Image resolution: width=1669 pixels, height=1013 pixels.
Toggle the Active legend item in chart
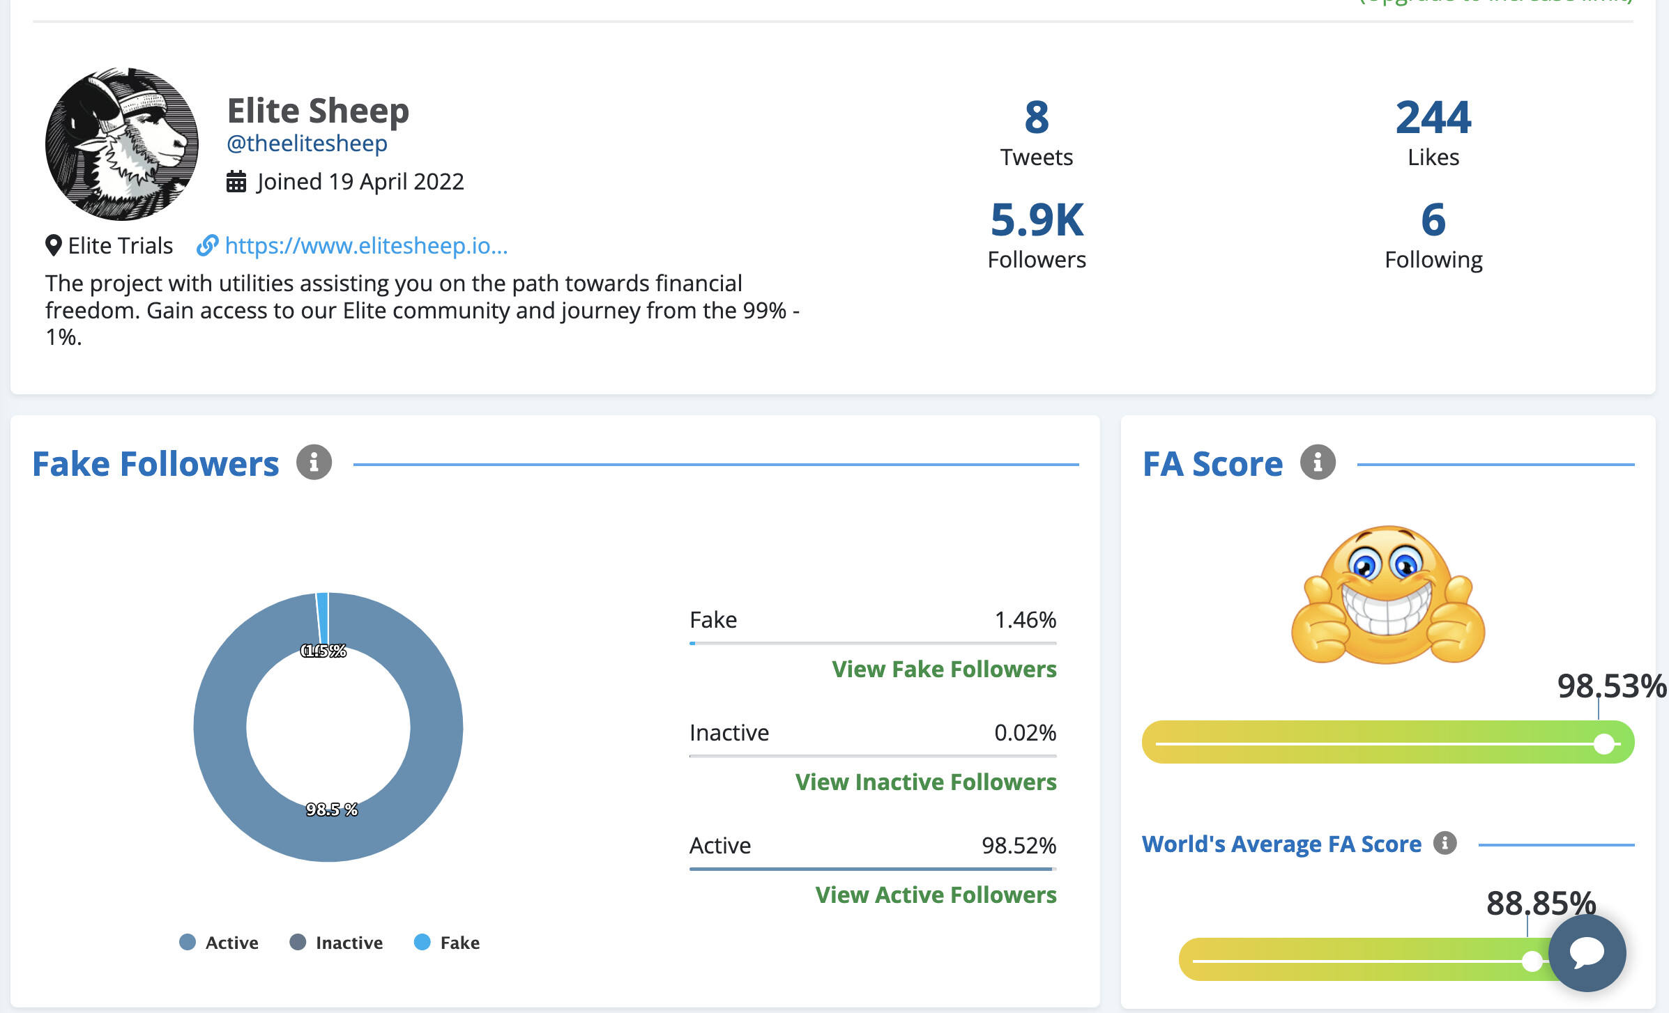(219, 943)
